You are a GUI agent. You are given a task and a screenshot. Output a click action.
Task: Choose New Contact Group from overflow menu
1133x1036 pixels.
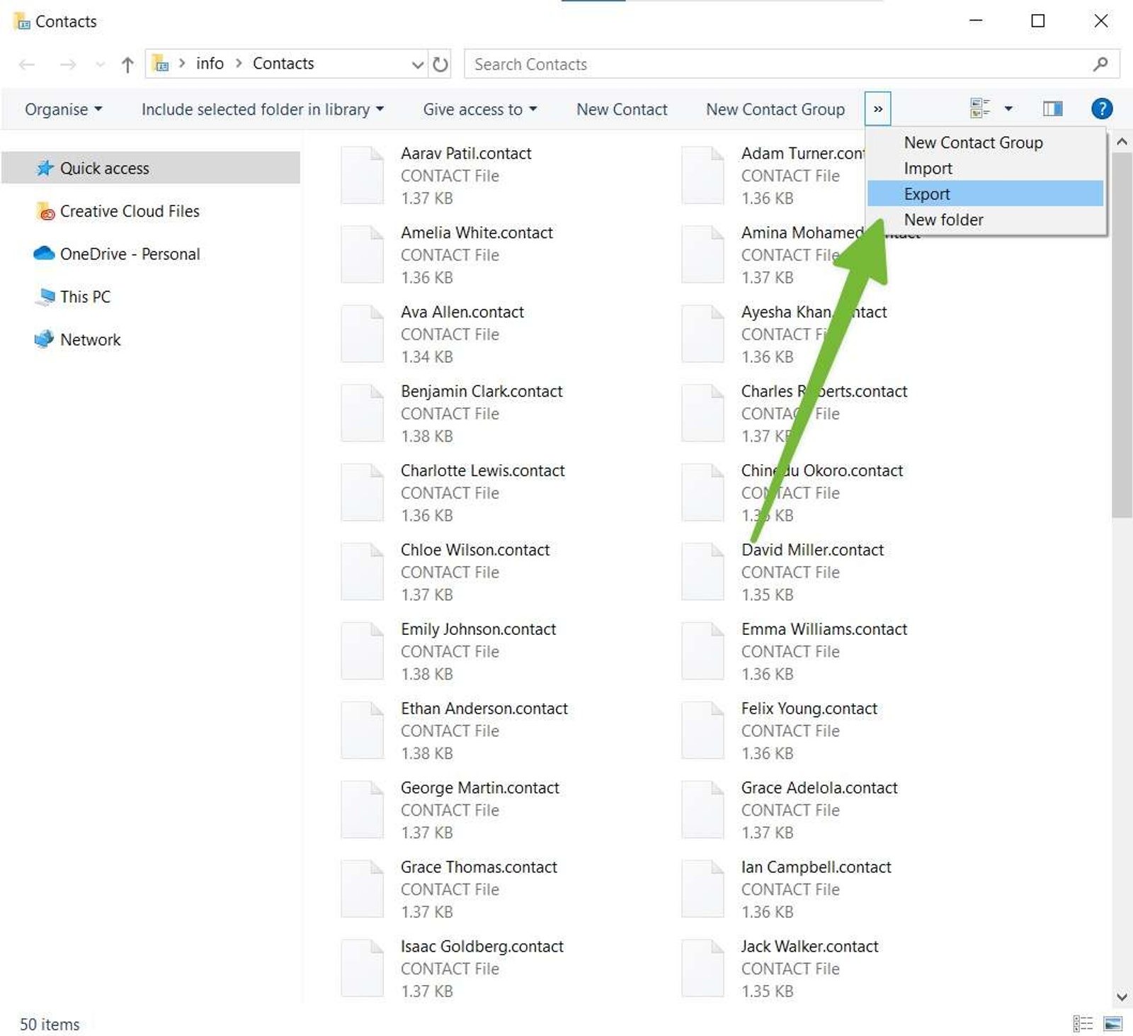pyautogui.click(x=986, y=142)
